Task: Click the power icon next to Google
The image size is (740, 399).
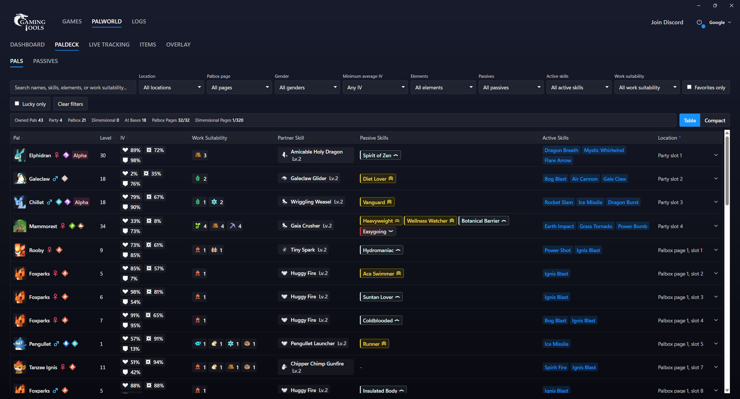Action: click(699, 22)
